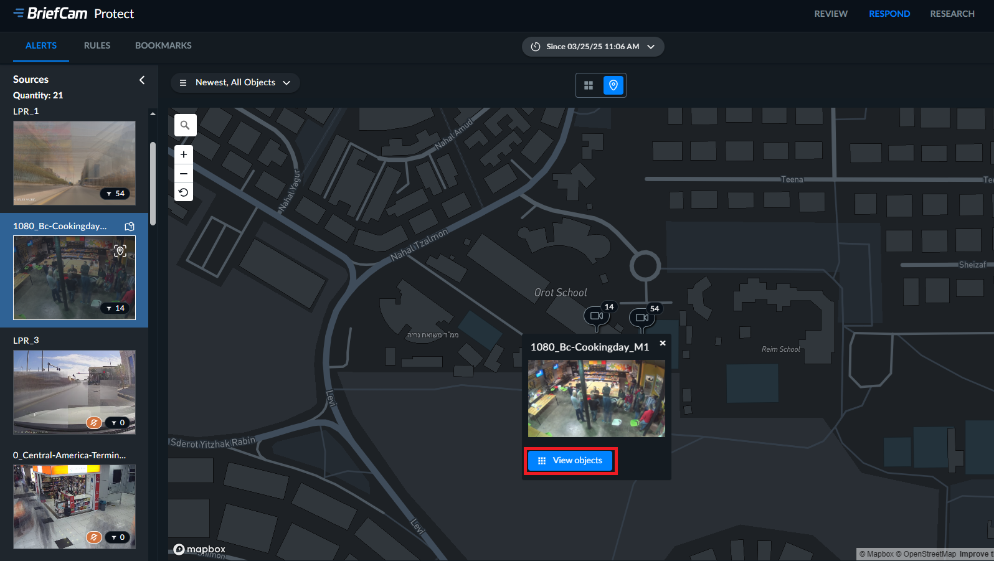Click the filter lines icon beside Newest
This screenshot has width=994, height=561.
[x=183, y=83]
